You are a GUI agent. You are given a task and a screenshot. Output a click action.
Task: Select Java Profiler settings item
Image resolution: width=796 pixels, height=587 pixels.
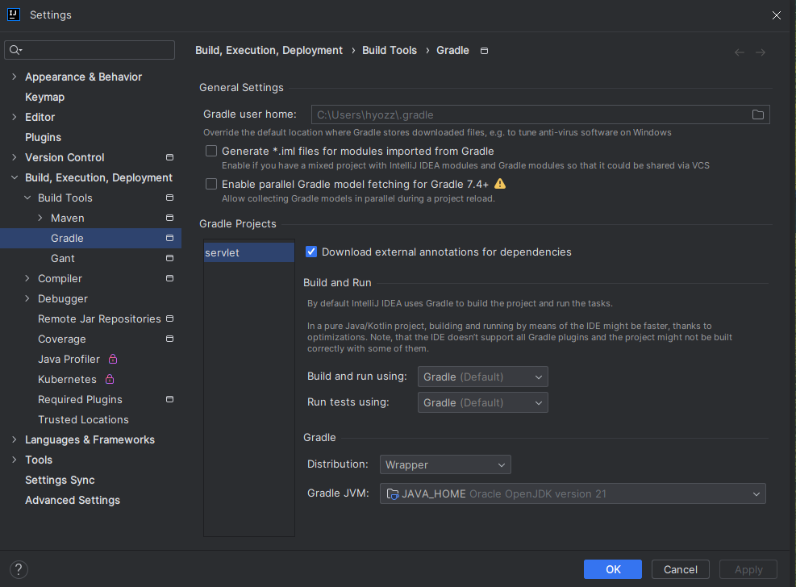click(69, 359)
